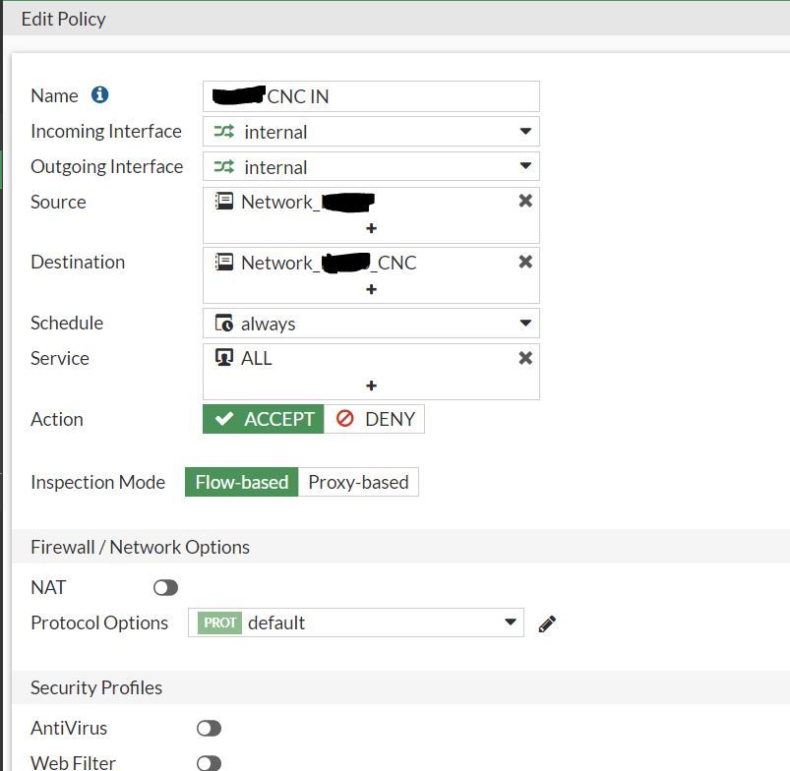Expand the Schedule dropdown

click(x=371, y=324)
